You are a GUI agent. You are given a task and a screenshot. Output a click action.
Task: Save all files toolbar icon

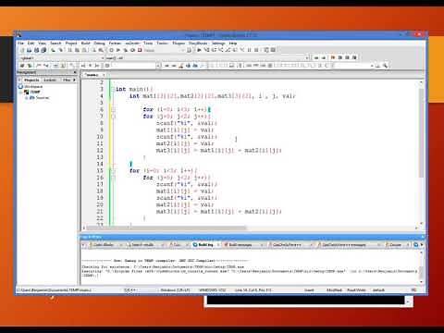pos(43,50)
